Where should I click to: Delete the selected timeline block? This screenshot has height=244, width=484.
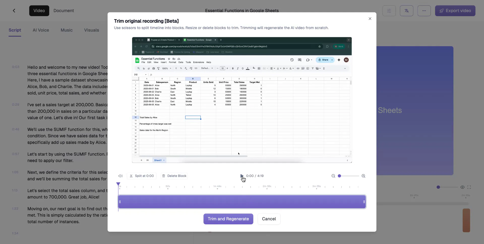click(174, 176)
